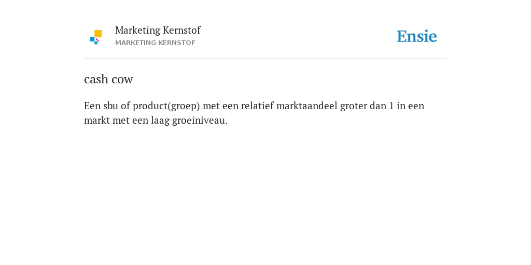This screenshot has width=531, height=265.
Task: Open the Ensie logo link
Action: pos(417,36)
